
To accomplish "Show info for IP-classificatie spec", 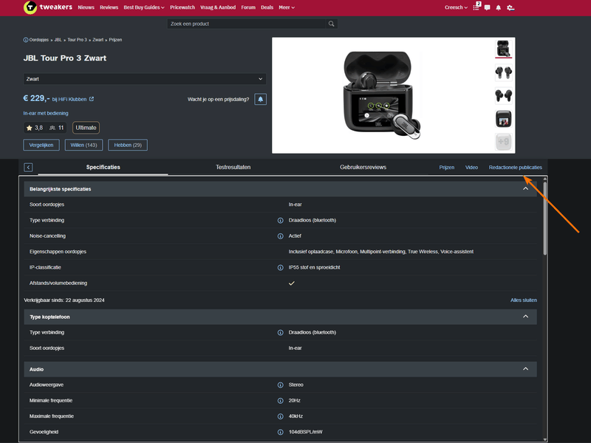I will [x=281, y=267].
